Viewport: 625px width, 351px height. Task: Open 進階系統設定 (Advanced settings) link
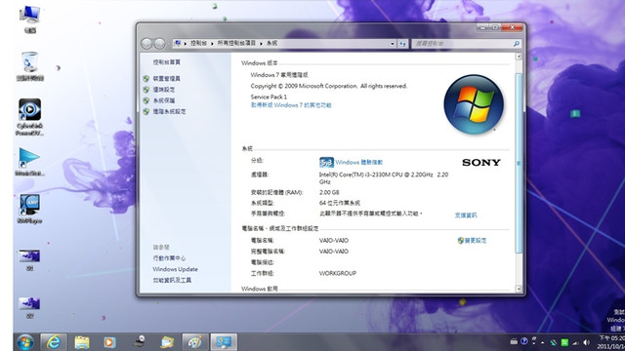tap(169, 111)
